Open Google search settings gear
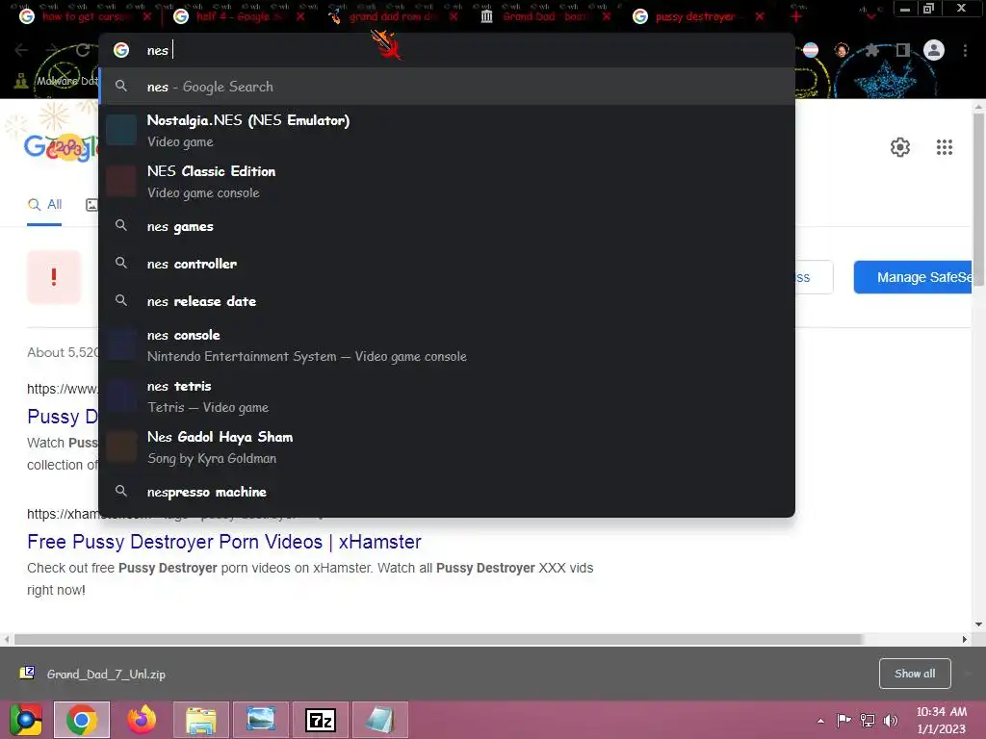The height and width of the screenshot is (739, 986). [900, 147]
